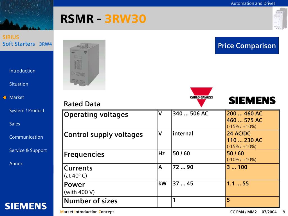Click the white Siemens logo in sidebar

(26, 206)
